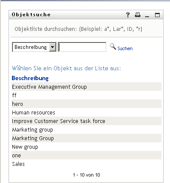Screen dimensions: 170x183
Task: Open the help question mark icon
Action: [x=128, y=15]
